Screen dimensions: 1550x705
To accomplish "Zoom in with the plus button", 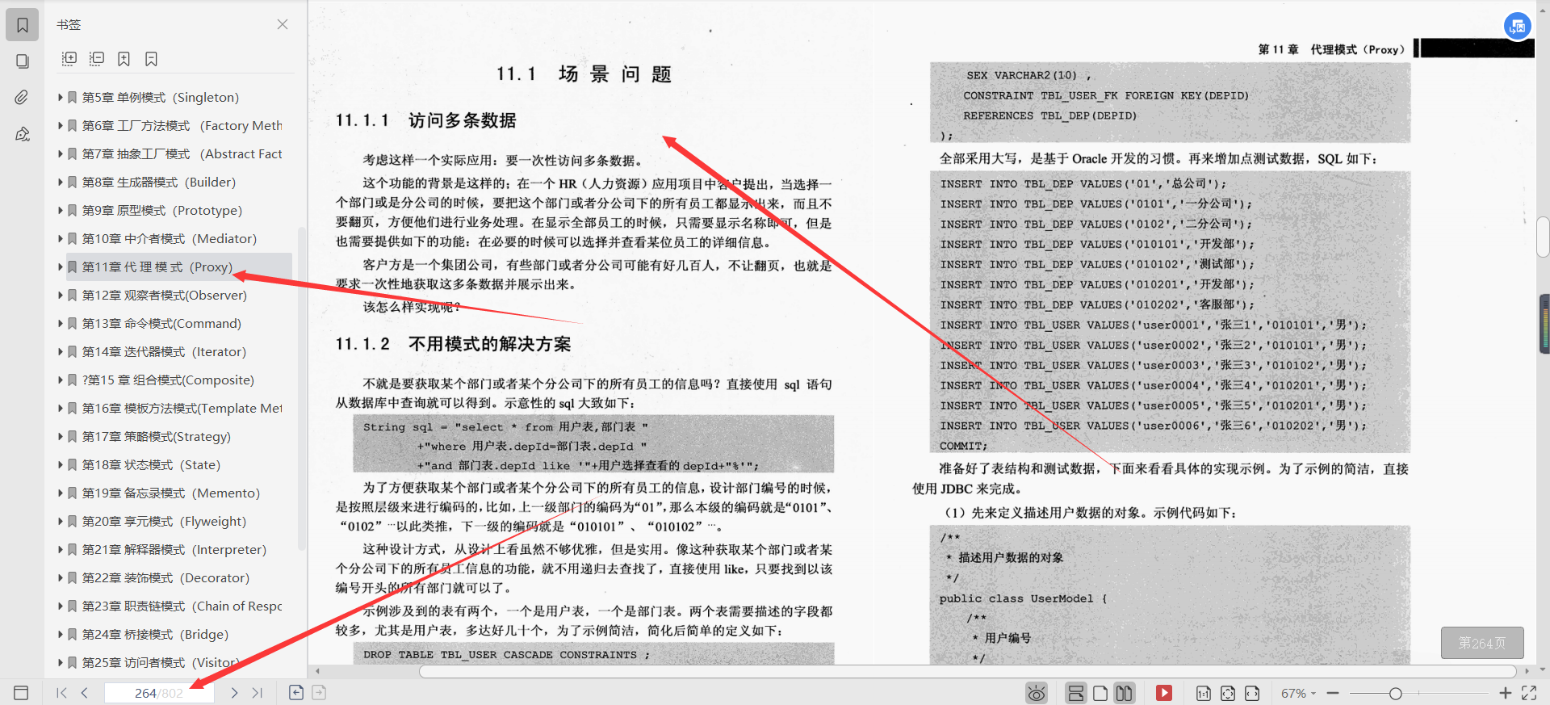I will tap(1505, 693).
